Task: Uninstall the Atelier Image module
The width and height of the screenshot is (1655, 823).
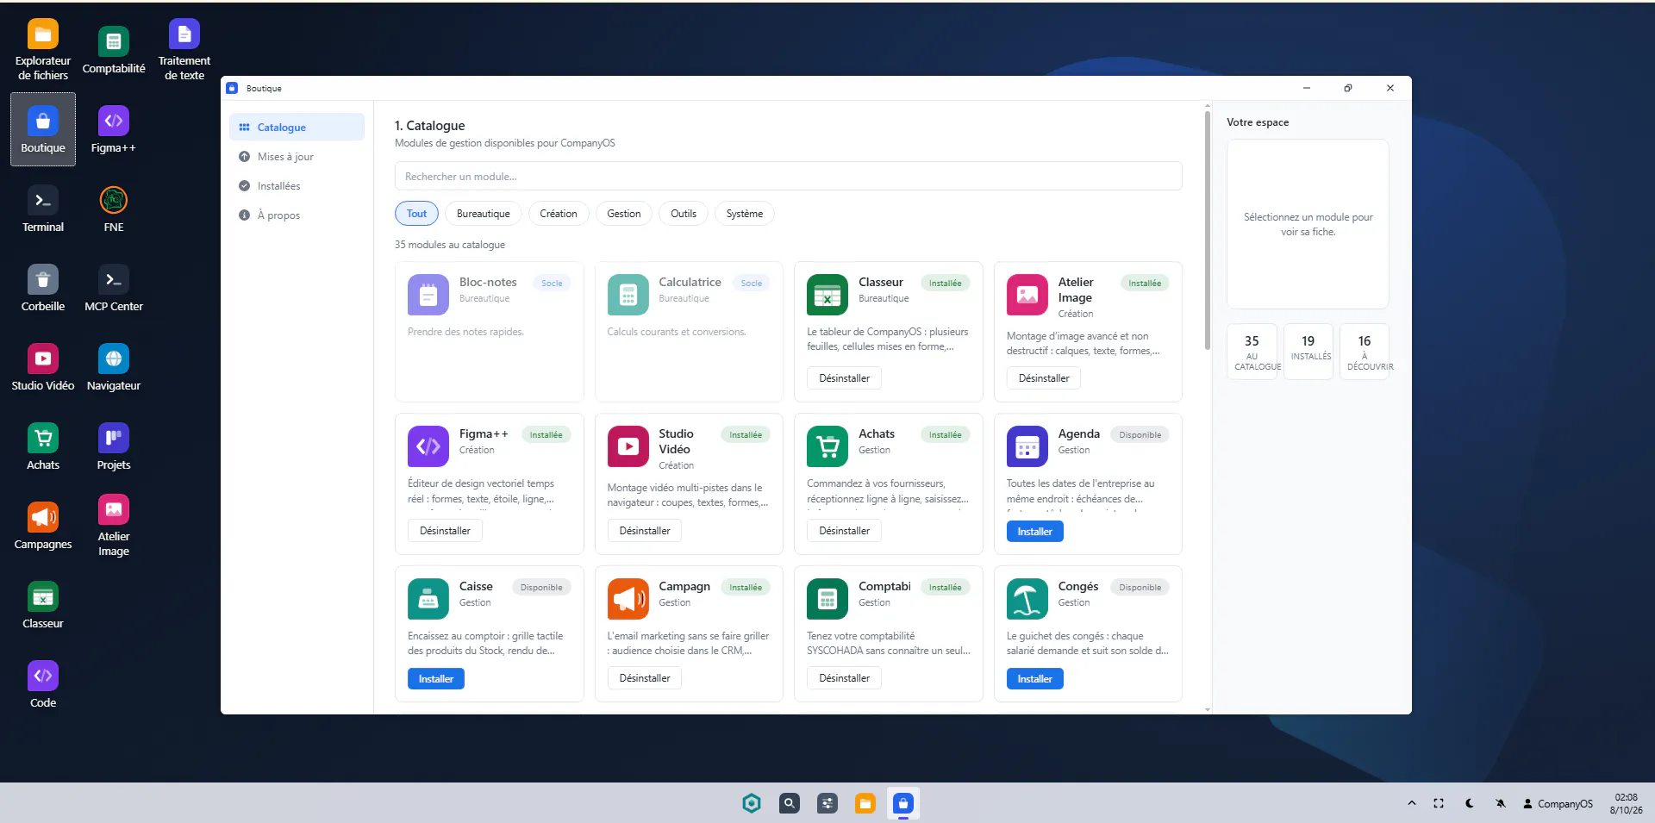Action: click(1044, 378)
